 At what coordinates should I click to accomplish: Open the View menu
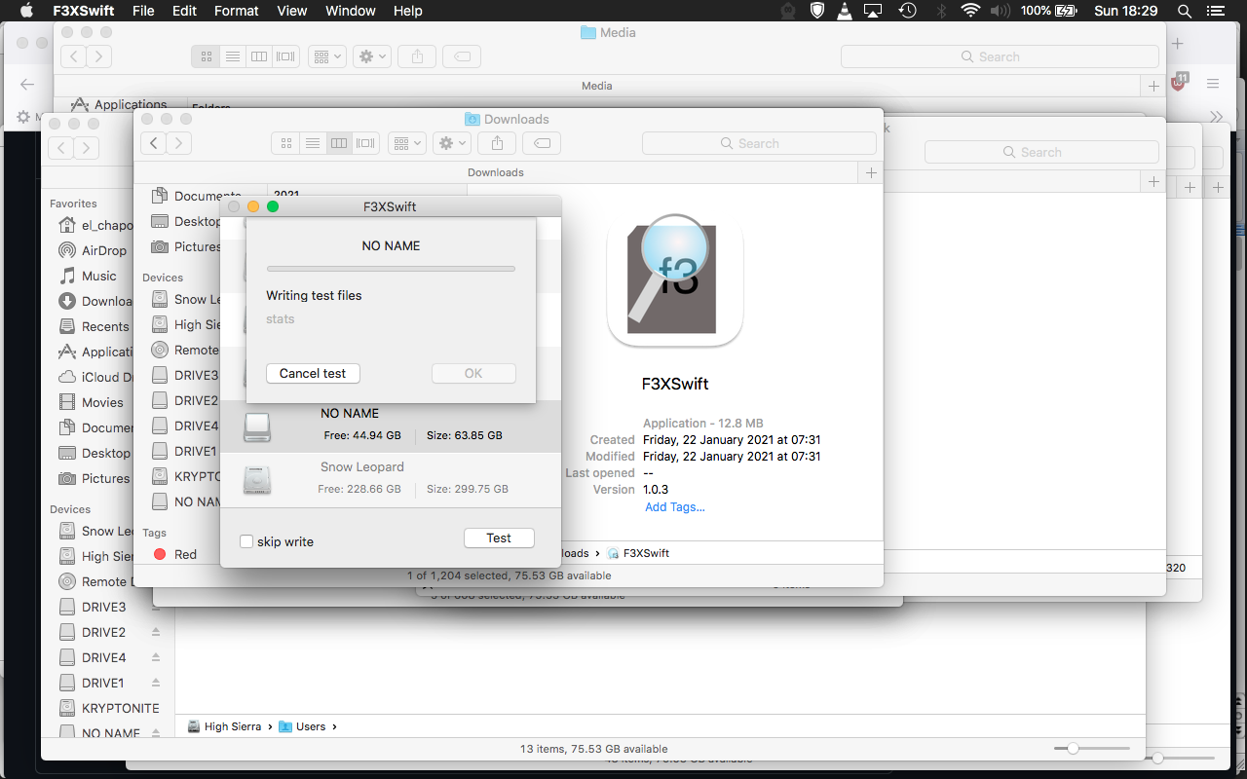pos(292,11)
